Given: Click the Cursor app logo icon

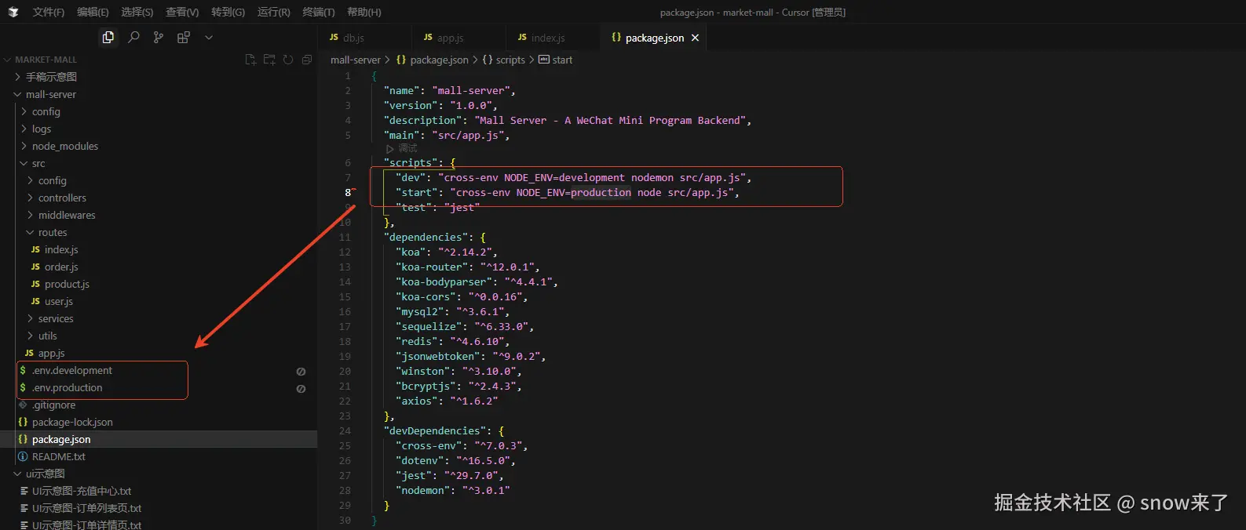Looking at the screenshot, I should tap(13, 12).
